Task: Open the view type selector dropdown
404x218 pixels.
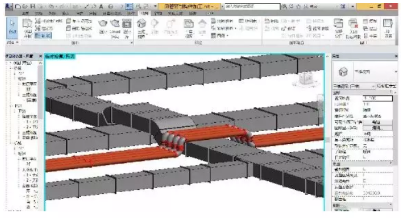Action: pyautogui.click(x=365, y=72)
